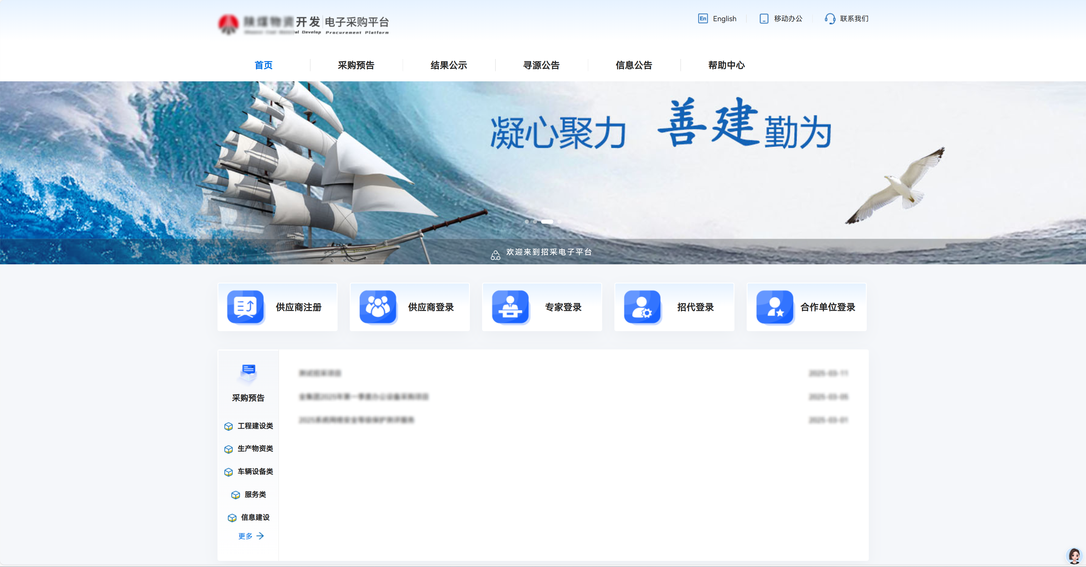Screen dimensions: 1086x567
Task: Click the cube icon beside 车辆设备类
Action: point(229,472)
